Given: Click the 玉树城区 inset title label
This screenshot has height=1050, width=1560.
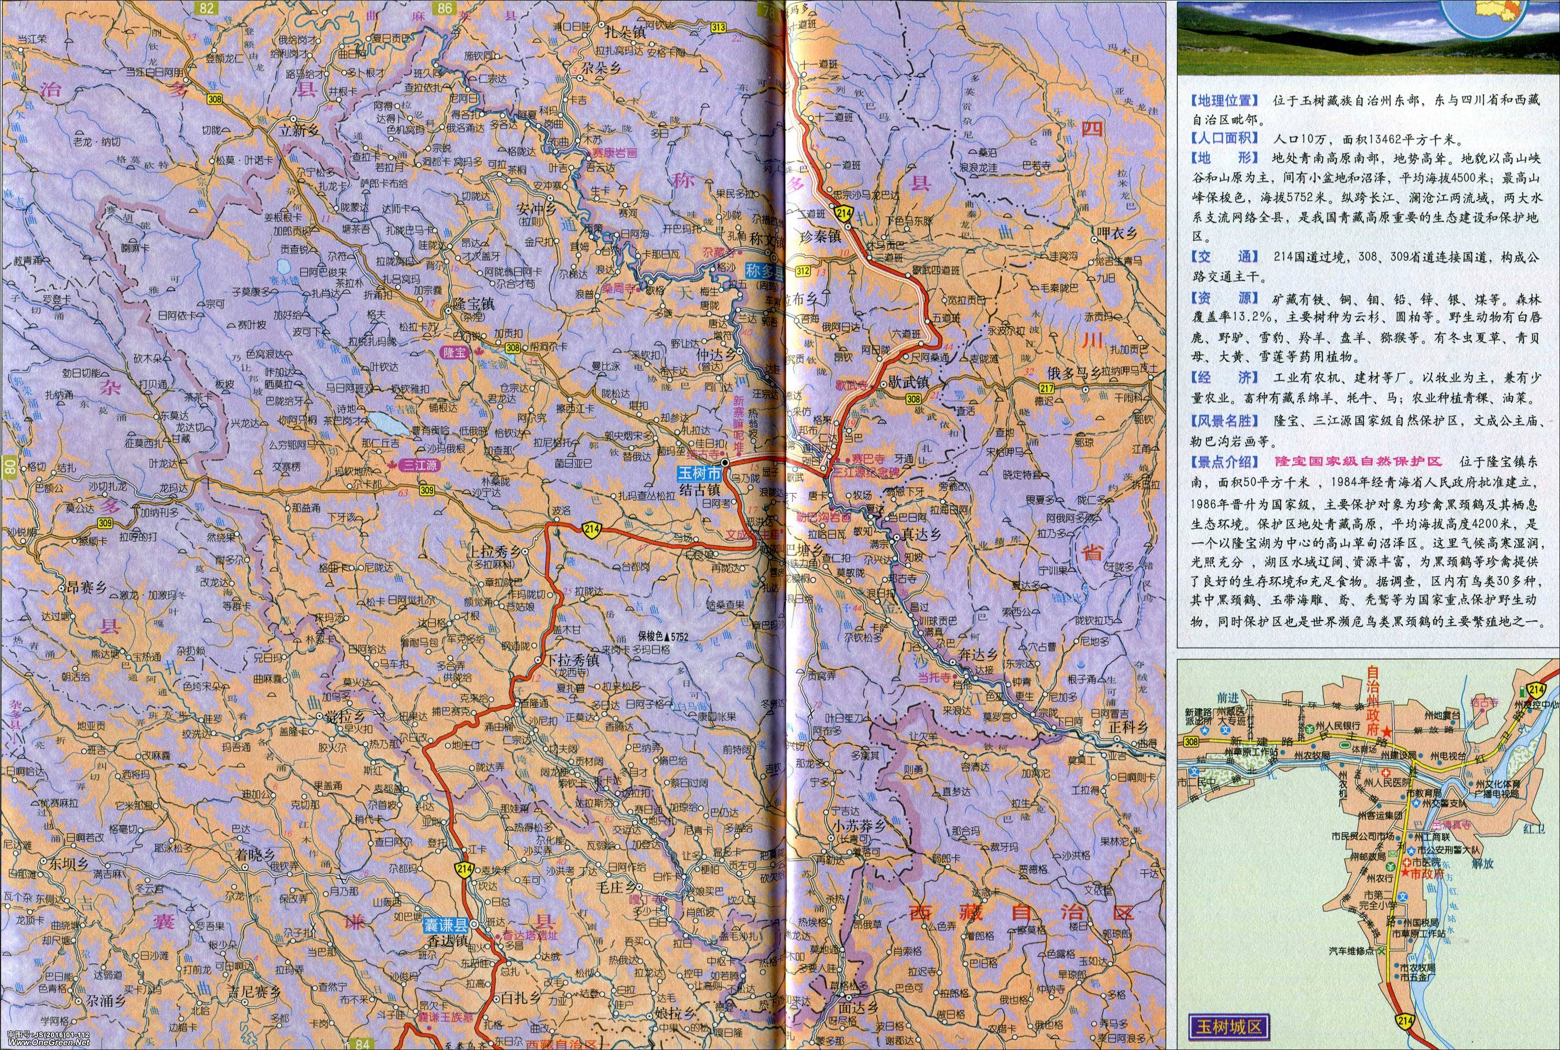Looking at the screenshot, I should pos(1229,1027).
